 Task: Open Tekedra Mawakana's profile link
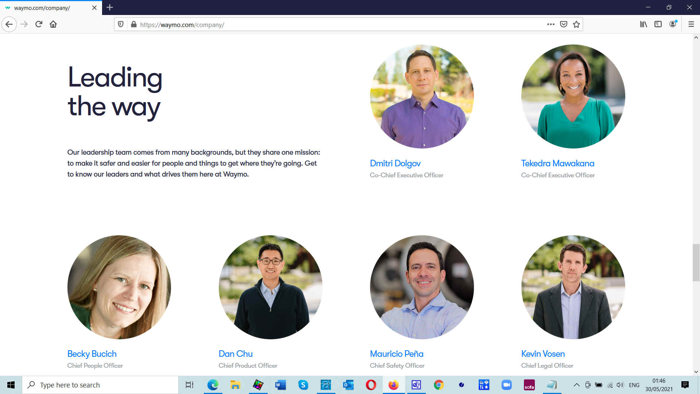[x=557, y=163]
